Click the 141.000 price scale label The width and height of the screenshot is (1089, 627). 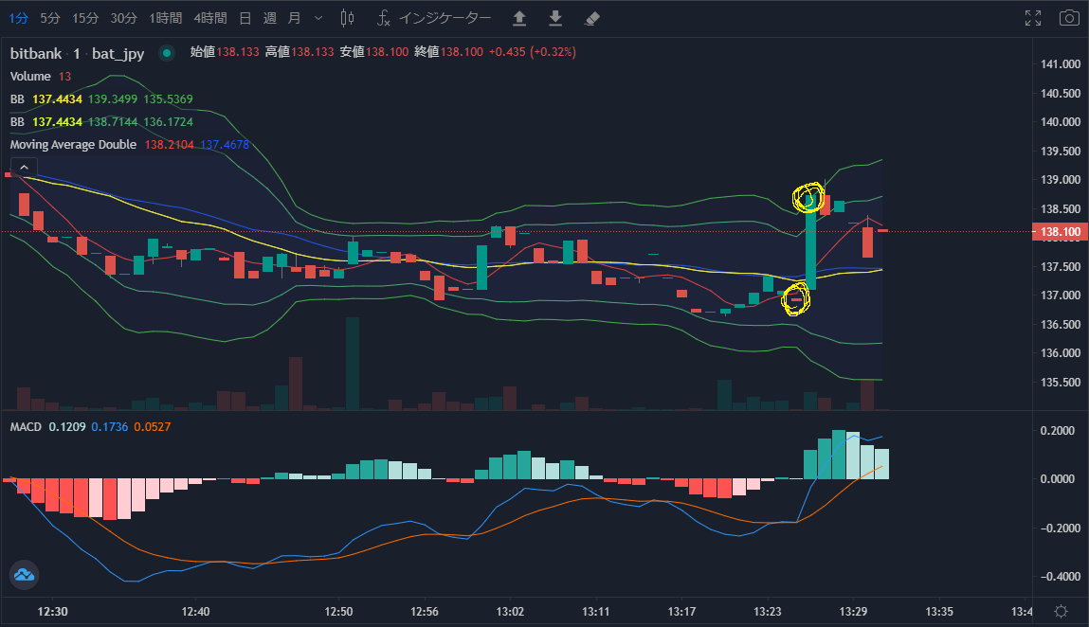[x=1061, y=63]
